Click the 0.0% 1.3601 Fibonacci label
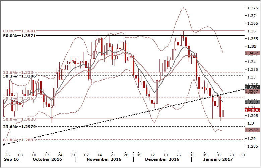This screenshot has height=168, width=261. (19, 31)
